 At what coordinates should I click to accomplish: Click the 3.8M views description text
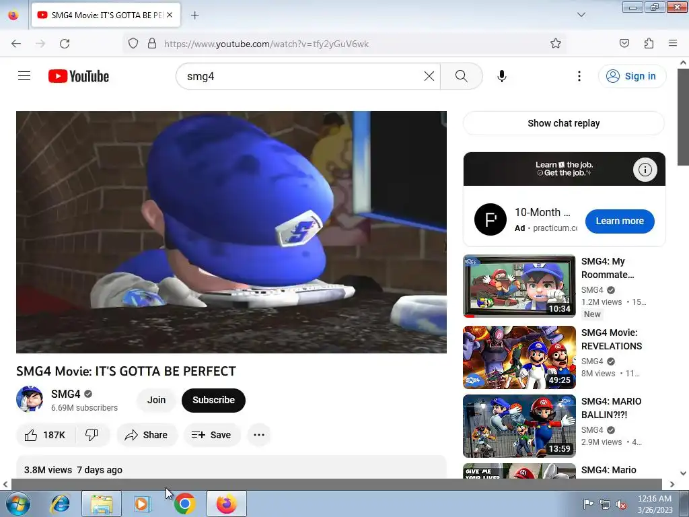point(48,470)
